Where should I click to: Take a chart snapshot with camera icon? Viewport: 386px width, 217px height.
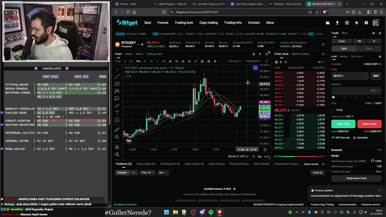[x=183, y=61]
